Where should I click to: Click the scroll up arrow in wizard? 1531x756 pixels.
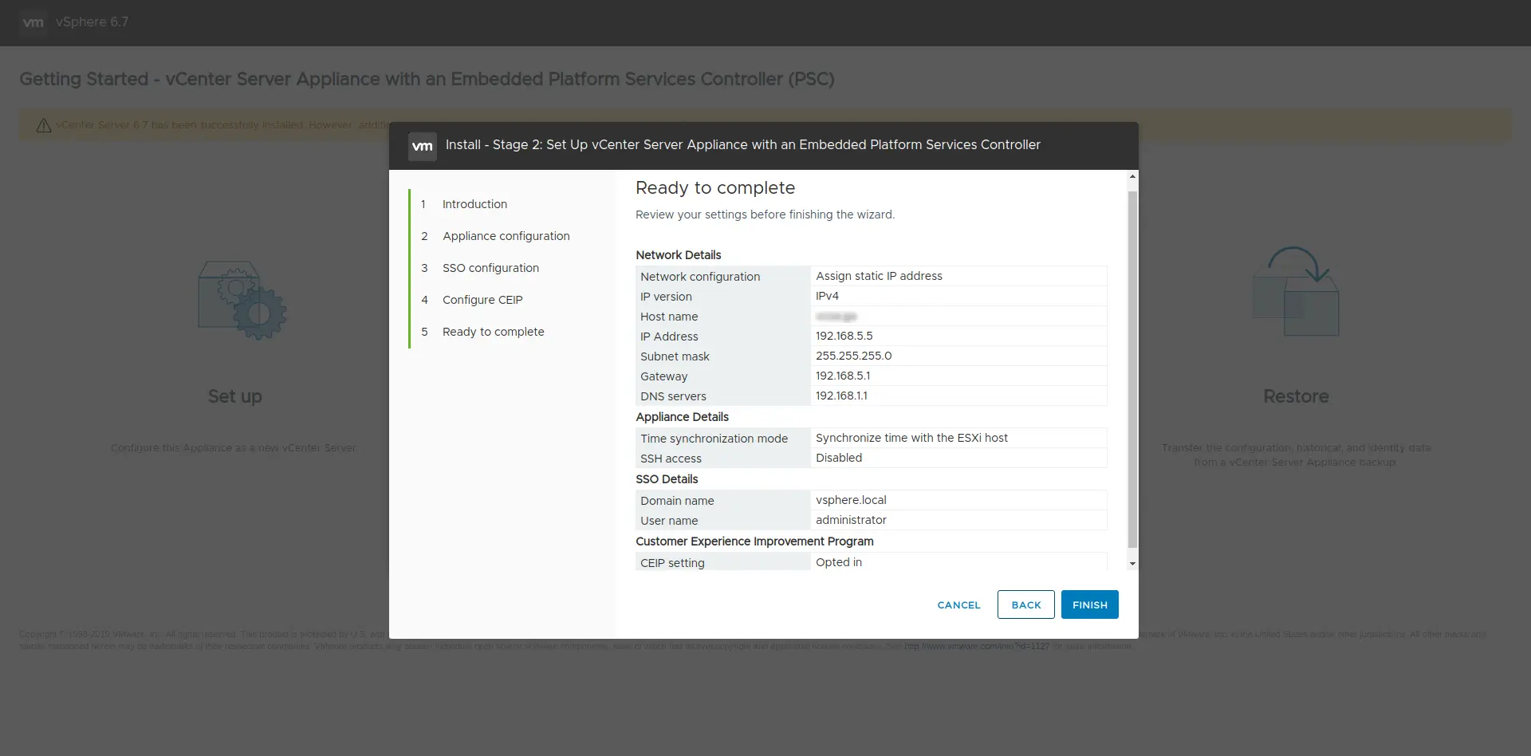[x=1132, y=176]
